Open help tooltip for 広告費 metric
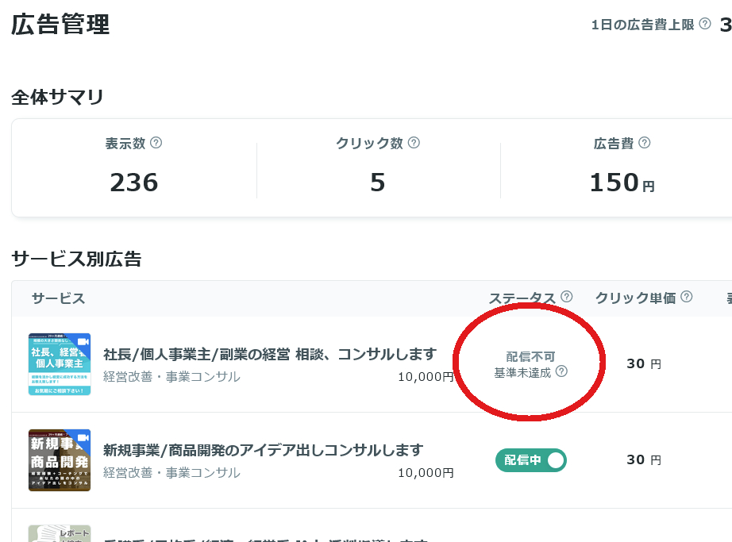The image size is (732, 542). pos(645,143)
